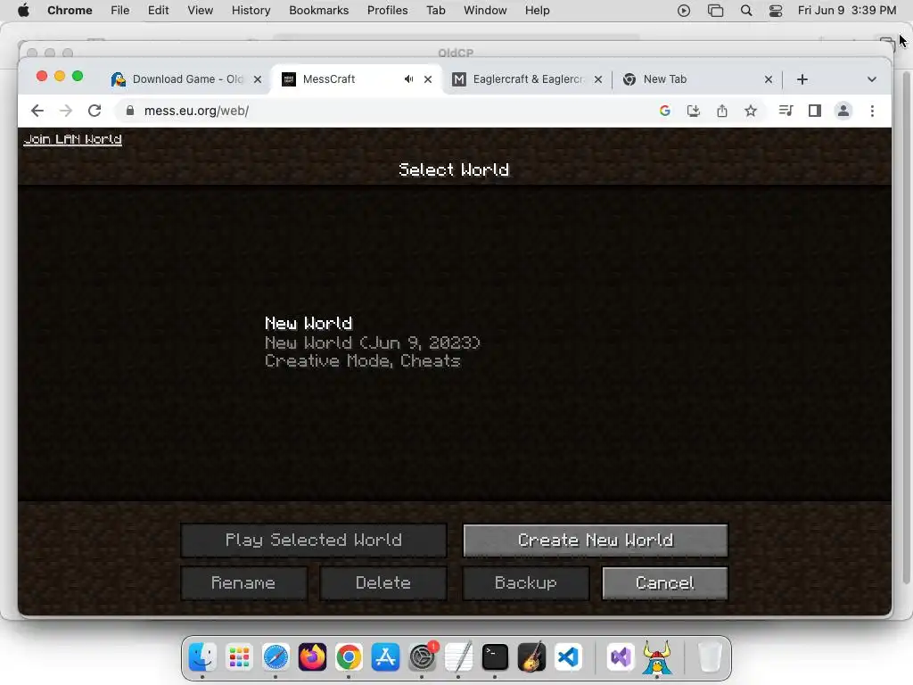Open TextEdit from the Dock

(x=458, y=657)
